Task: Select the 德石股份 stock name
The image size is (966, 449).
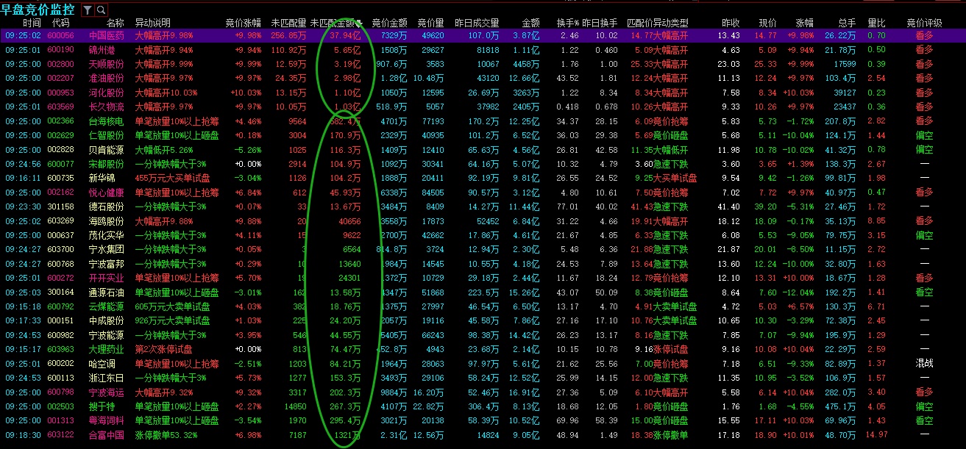Action: pyautogui.click(x=107, y=206)
